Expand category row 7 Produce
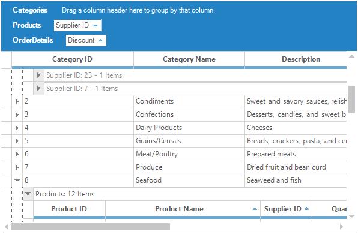This screenshot has width=358, height=233. click(x=17, y=167)
